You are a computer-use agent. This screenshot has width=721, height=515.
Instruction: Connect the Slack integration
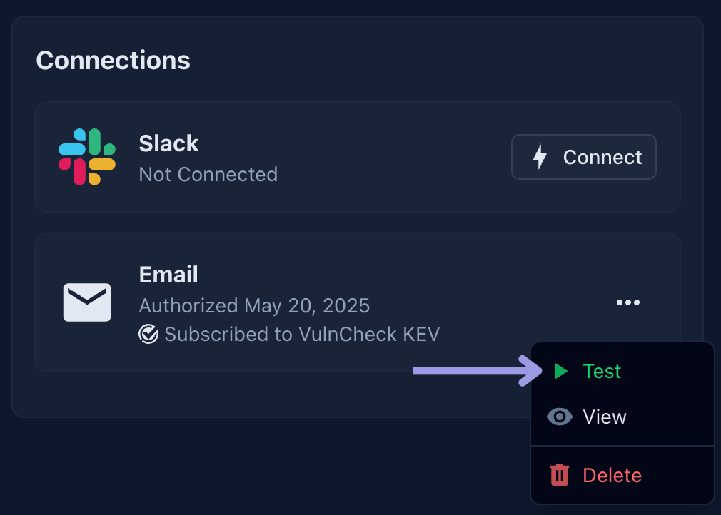pyautogui.click(x=583, y=157)
